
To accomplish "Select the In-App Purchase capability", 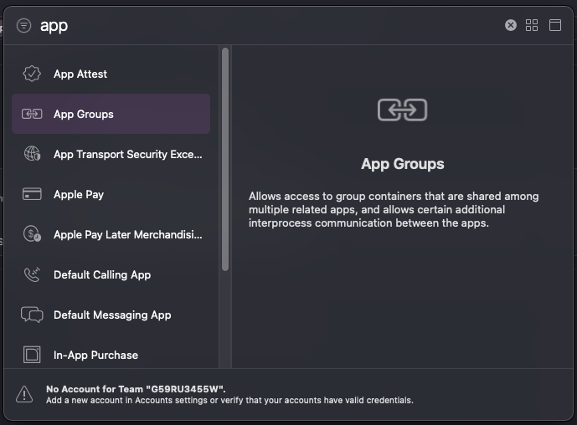I will [95, 355].
